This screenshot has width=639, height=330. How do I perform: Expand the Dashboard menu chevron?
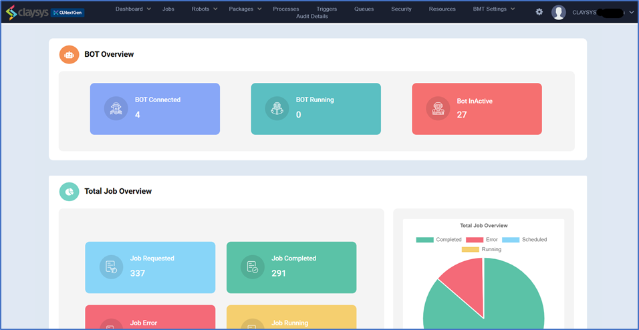coord(149,9)
